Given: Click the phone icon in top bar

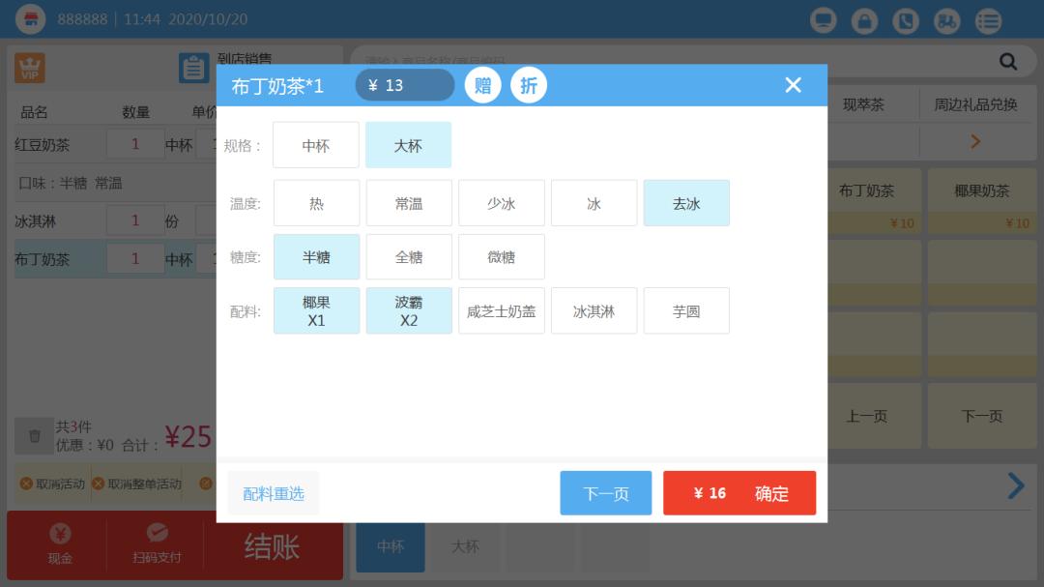Looking at the screenshot, I should 906,20.
